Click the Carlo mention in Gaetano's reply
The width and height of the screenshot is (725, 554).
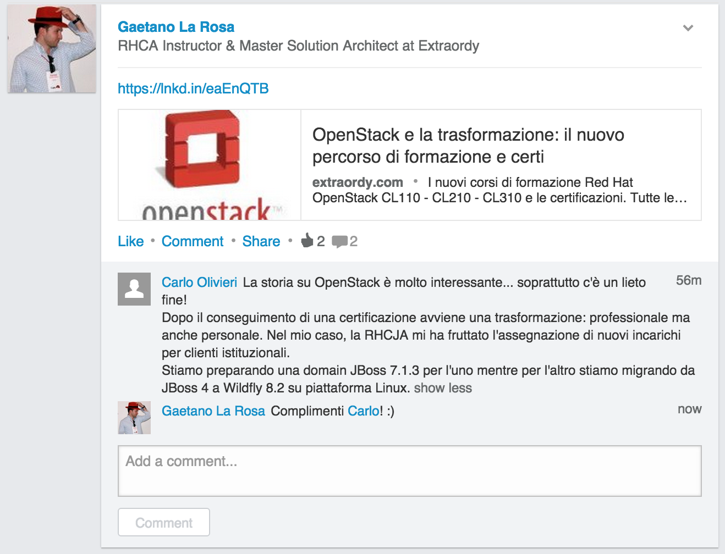[x=363, y=411]
